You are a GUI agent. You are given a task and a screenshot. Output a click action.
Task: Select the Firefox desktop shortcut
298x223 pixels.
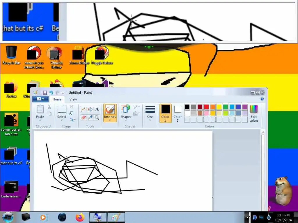(x=11, y=89)
